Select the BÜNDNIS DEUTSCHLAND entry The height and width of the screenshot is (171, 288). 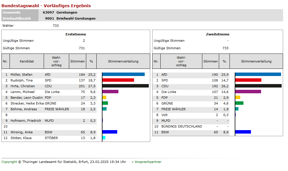coord(182,126)
